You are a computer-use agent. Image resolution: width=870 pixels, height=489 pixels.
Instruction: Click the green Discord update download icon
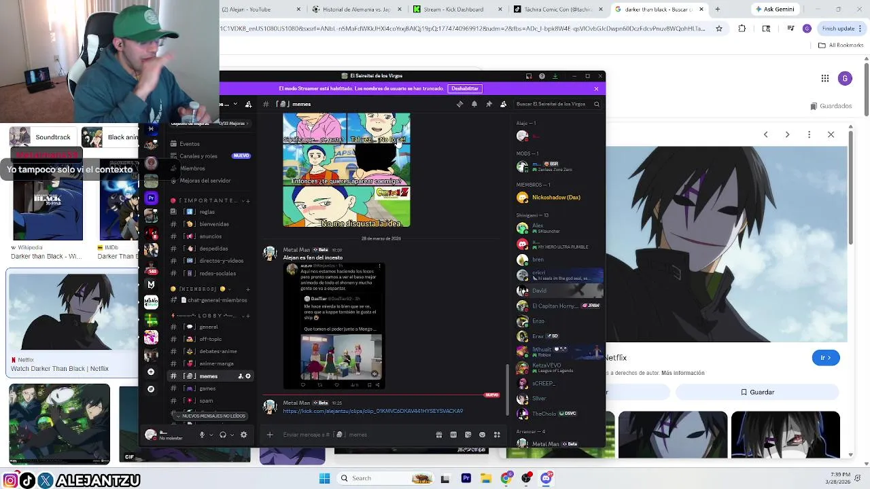555,76
